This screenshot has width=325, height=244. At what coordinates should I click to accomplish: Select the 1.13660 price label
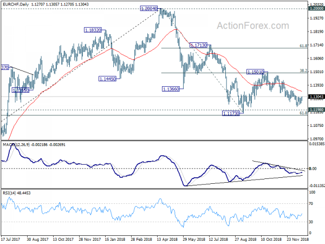tap(171, 89)
